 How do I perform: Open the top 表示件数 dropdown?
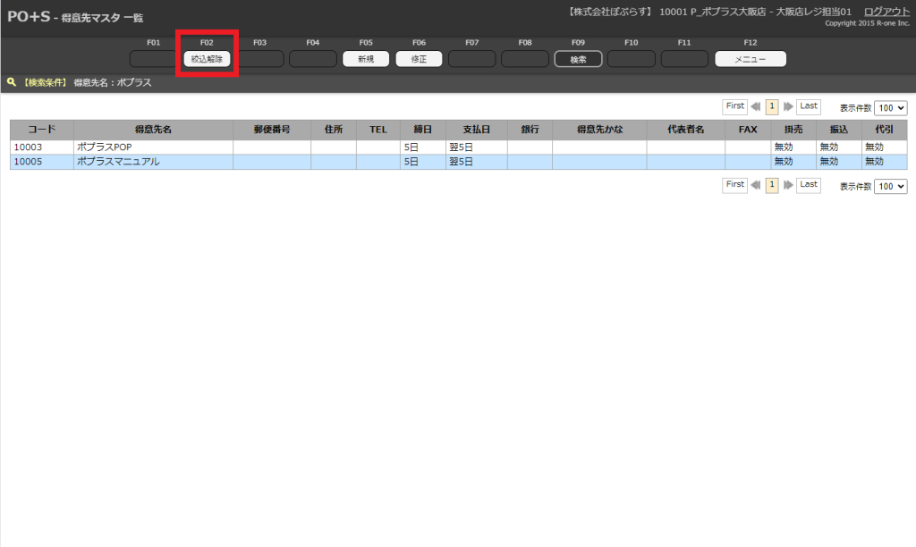[x=890, y=107]
